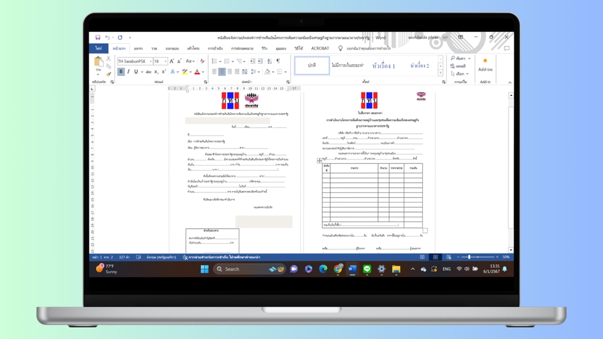Toggle Underline formatting
The height and width of the screenshot is (339, 603).
[x=136, y=72]
